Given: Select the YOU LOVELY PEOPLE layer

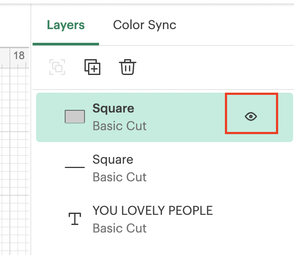Looking at the screenshot, I should [x=152, y=211].
